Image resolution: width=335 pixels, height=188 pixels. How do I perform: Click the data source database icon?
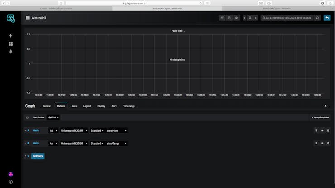click(x=27, y=117)
